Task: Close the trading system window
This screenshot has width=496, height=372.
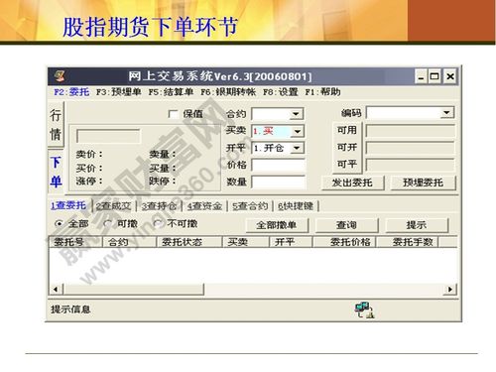Action: click(x=449, y=77)
